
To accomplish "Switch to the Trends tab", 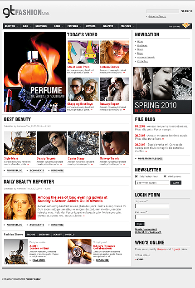I will (x=31, y=234).
